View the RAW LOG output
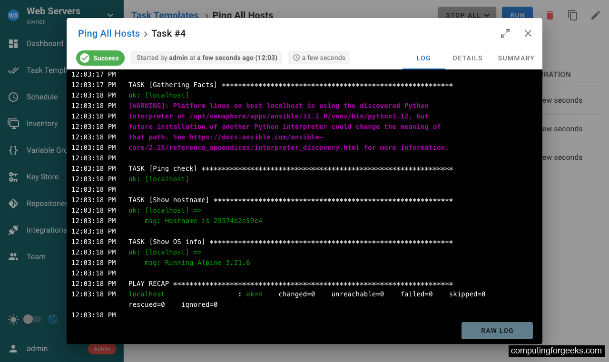The width and height of the screenshot is (609, 362). [x=497, y=330]
